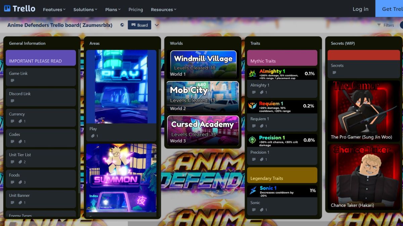Click the description icon on the Currency card

tap(12, 121)
